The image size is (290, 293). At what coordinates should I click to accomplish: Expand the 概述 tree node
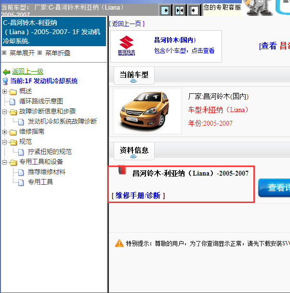(x=4, y=91)
